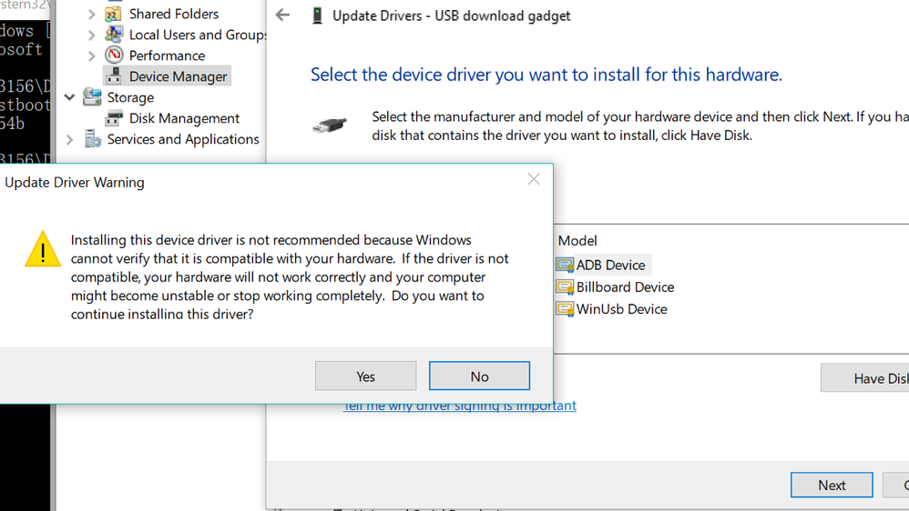909x511 pixels.
Task: Click the Storage icon
Action: pos(92,96)
